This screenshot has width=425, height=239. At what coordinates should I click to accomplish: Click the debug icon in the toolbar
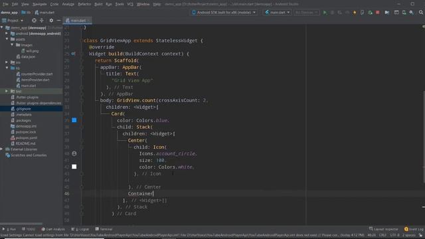[332, 13]
